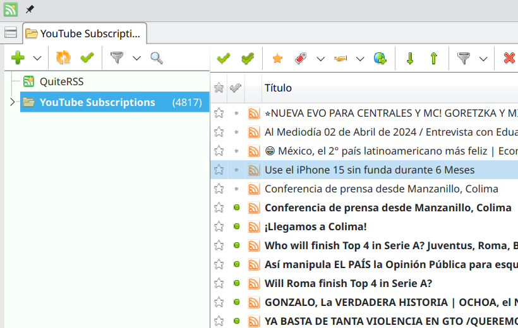Open the Add dropdown arrow next to plus
Screen dimensions: 518x328
pyautogui.click(x=37, y=59)
